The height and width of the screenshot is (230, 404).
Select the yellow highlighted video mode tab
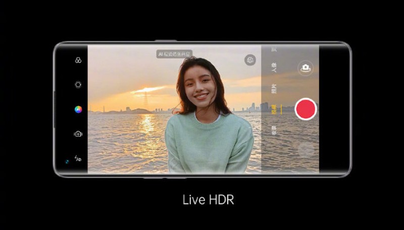click(274, 109)
